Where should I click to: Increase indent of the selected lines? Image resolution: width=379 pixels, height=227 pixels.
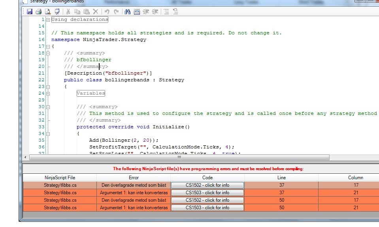click(x=155, y=11)
